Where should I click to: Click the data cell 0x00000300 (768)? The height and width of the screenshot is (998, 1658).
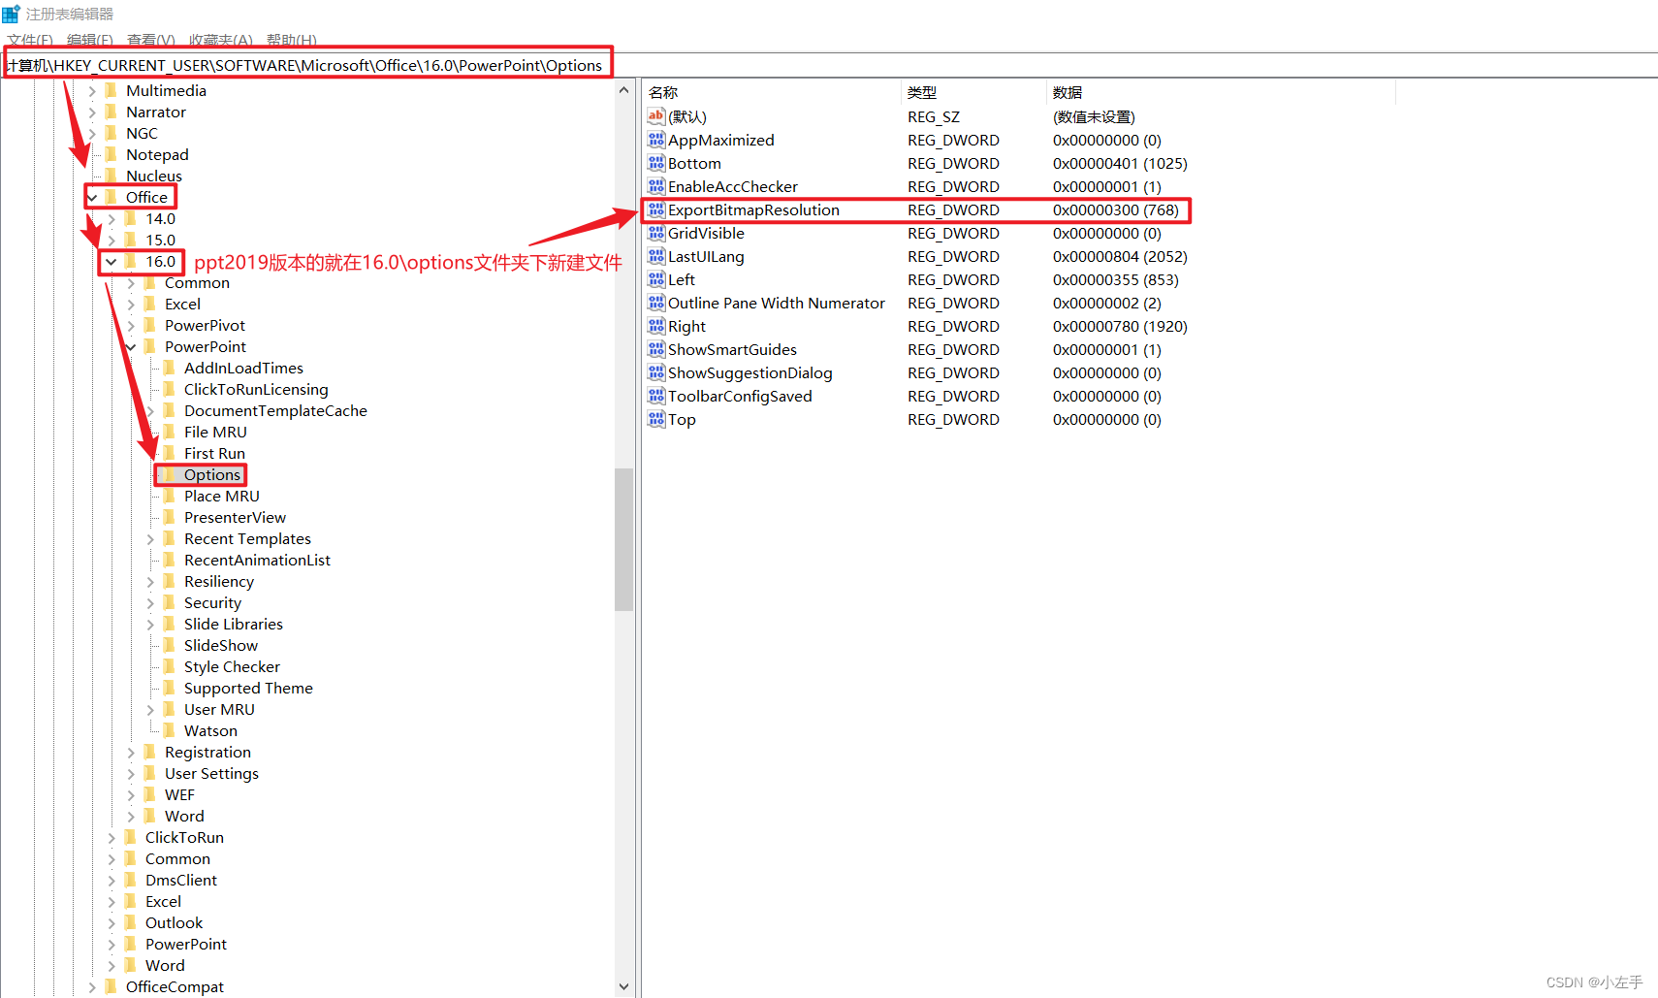point(1116,209)
